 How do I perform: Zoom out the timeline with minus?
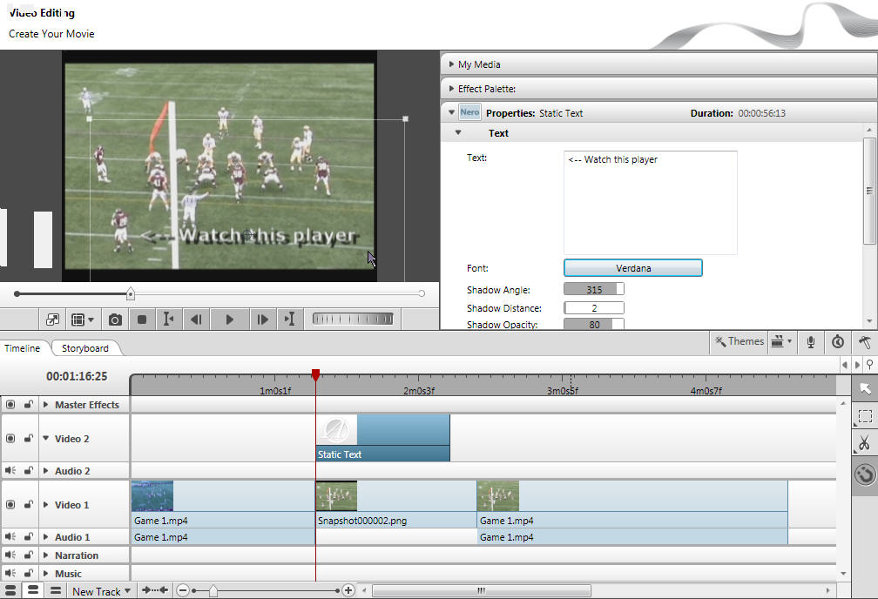click(183, 590)
